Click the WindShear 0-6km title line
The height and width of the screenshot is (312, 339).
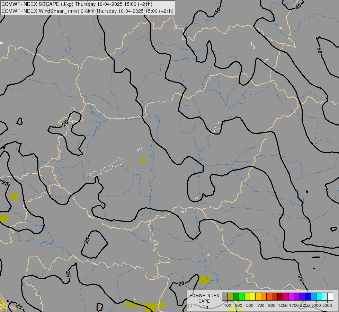pyautogui.click(x=87, y=11)
